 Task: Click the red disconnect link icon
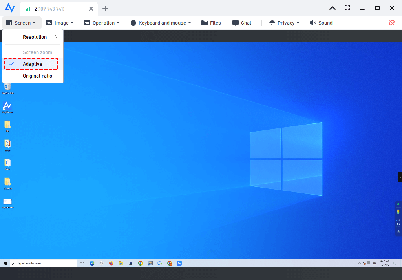pyautogui.click(x=391, y=23)
